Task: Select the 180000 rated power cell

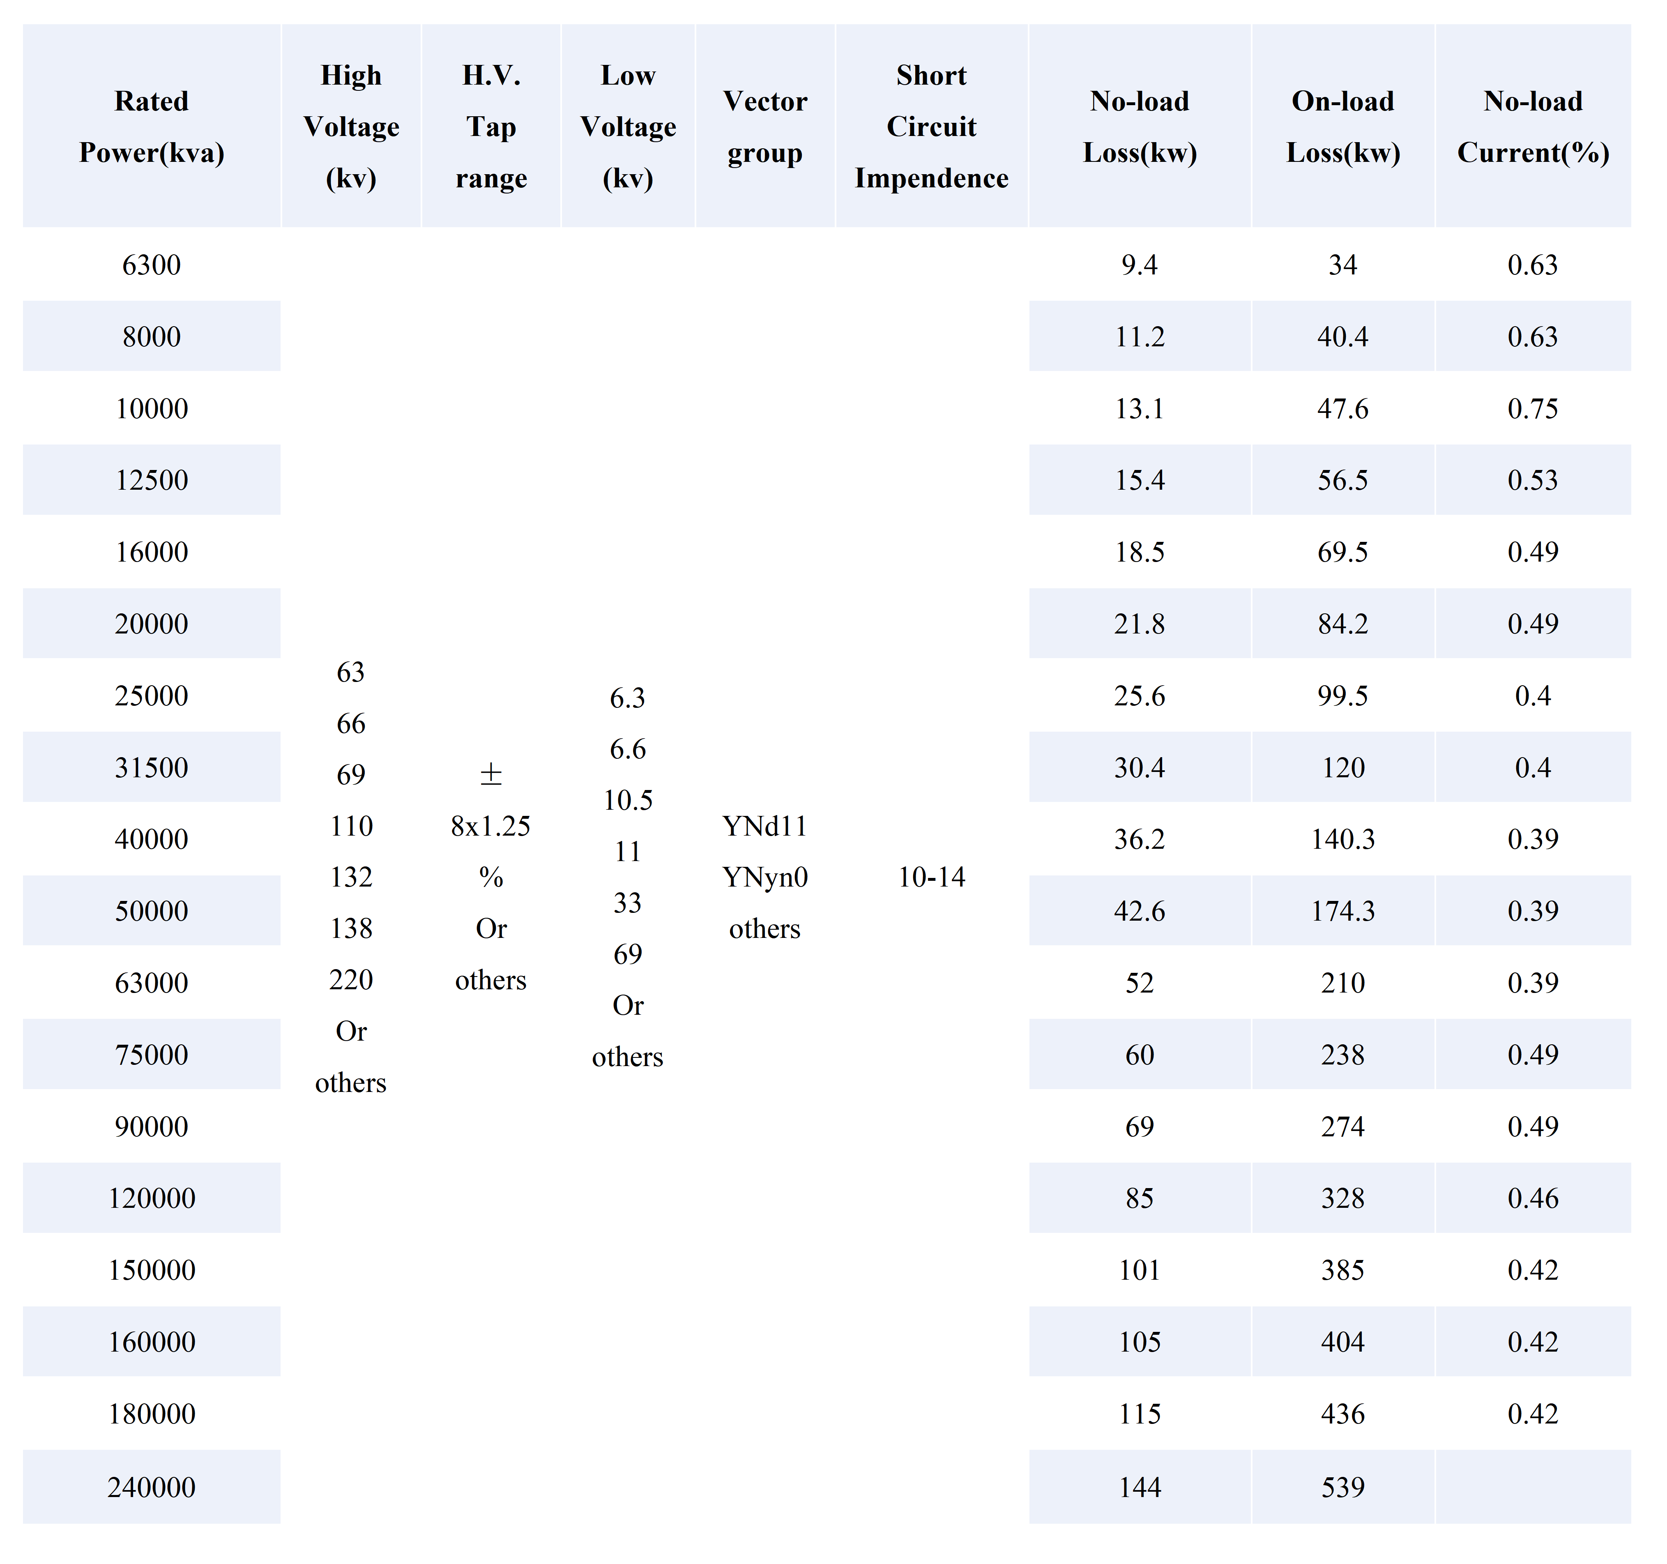Action: tap(152, 1414)
